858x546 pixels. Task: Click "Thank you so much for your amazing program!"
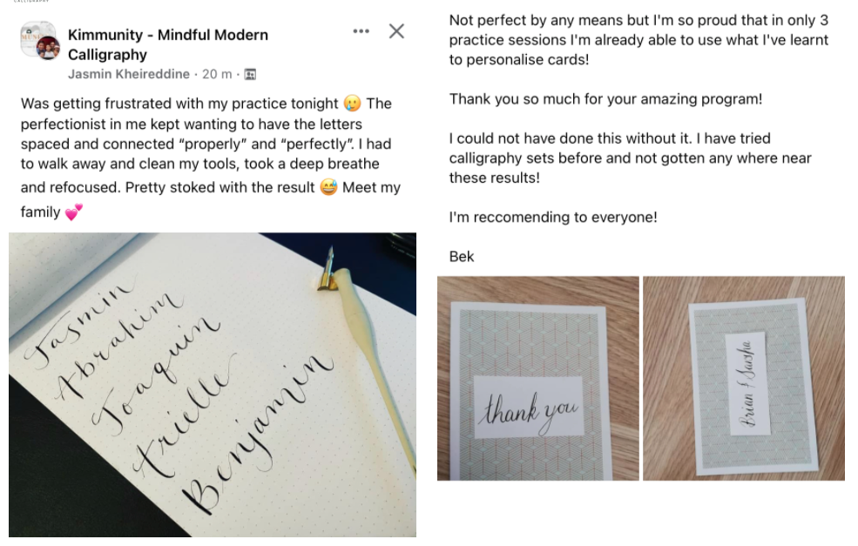605,99
